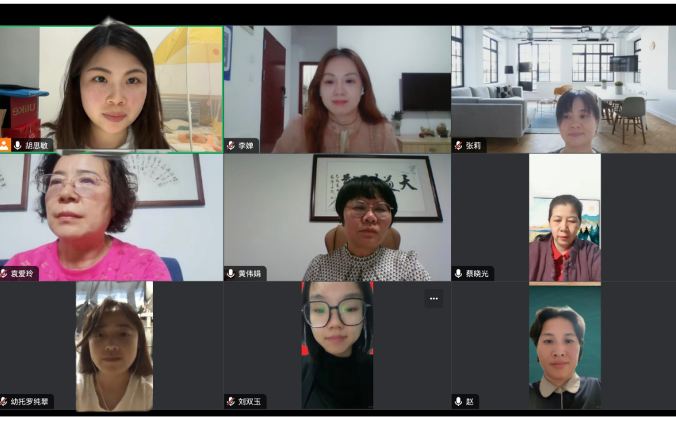
Task: Click the muted microphone icon beside 刘双玉
Action: (x=231, y=402)
